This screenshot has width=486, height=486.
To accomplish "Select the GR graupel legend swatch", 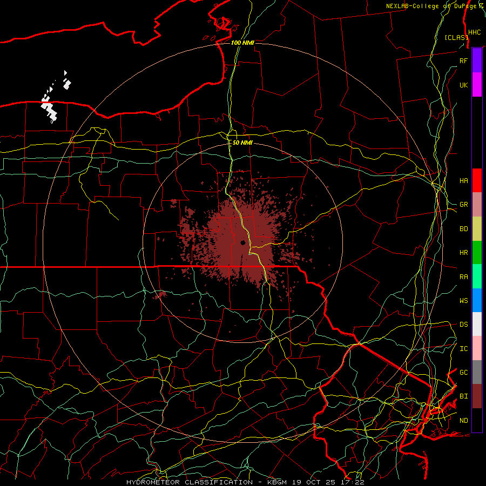I will [x=477, y=205].
